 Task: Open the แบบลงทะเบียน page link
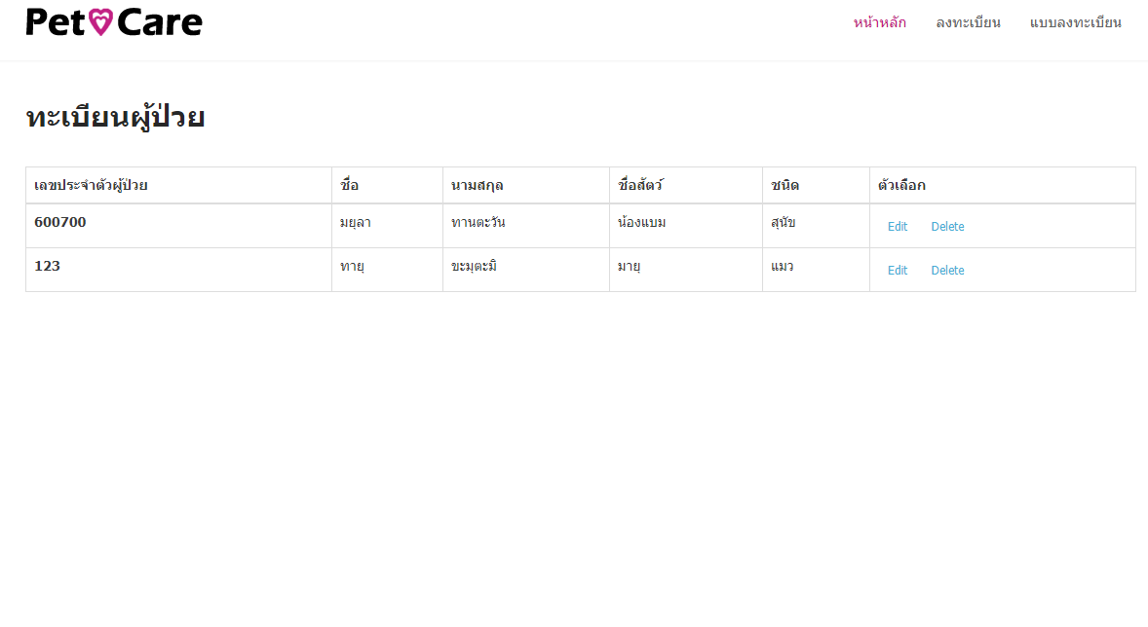(1075, 22)
